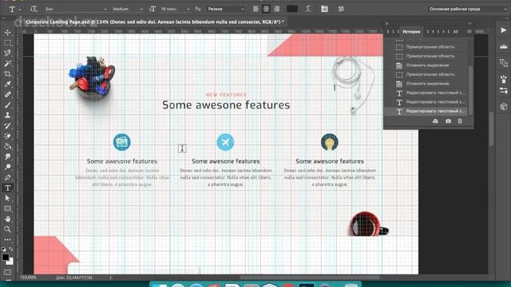This screenshot has height=287, width=511.
Task: Toggle the Character and Paragraph panels
Action: pyautogui.click(x=324, y=9)
